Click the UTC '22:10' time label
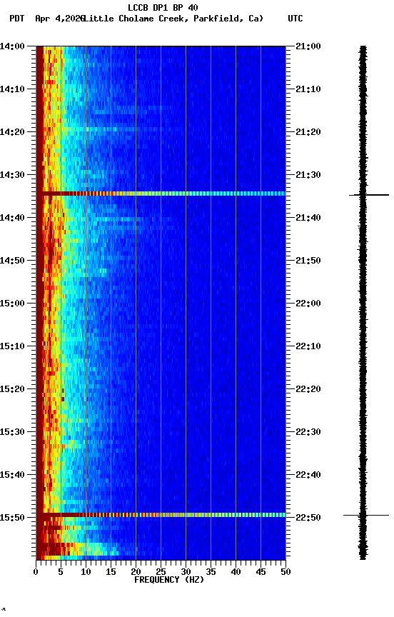 tap(308, 346)
